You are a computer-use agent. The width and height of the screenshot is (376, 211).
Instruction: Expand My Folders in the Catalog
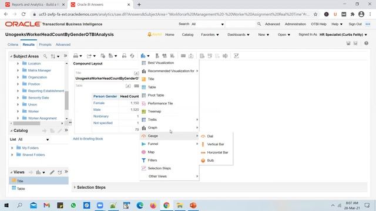(x=12, y=148)
